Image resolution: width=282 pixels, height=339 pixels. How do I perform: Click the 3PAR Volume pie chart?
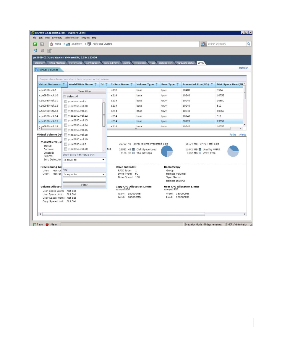pos(167,151)
